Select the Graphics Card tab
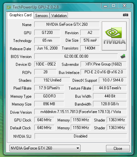This screenshot has height=157, width=137. coord(20,15)
